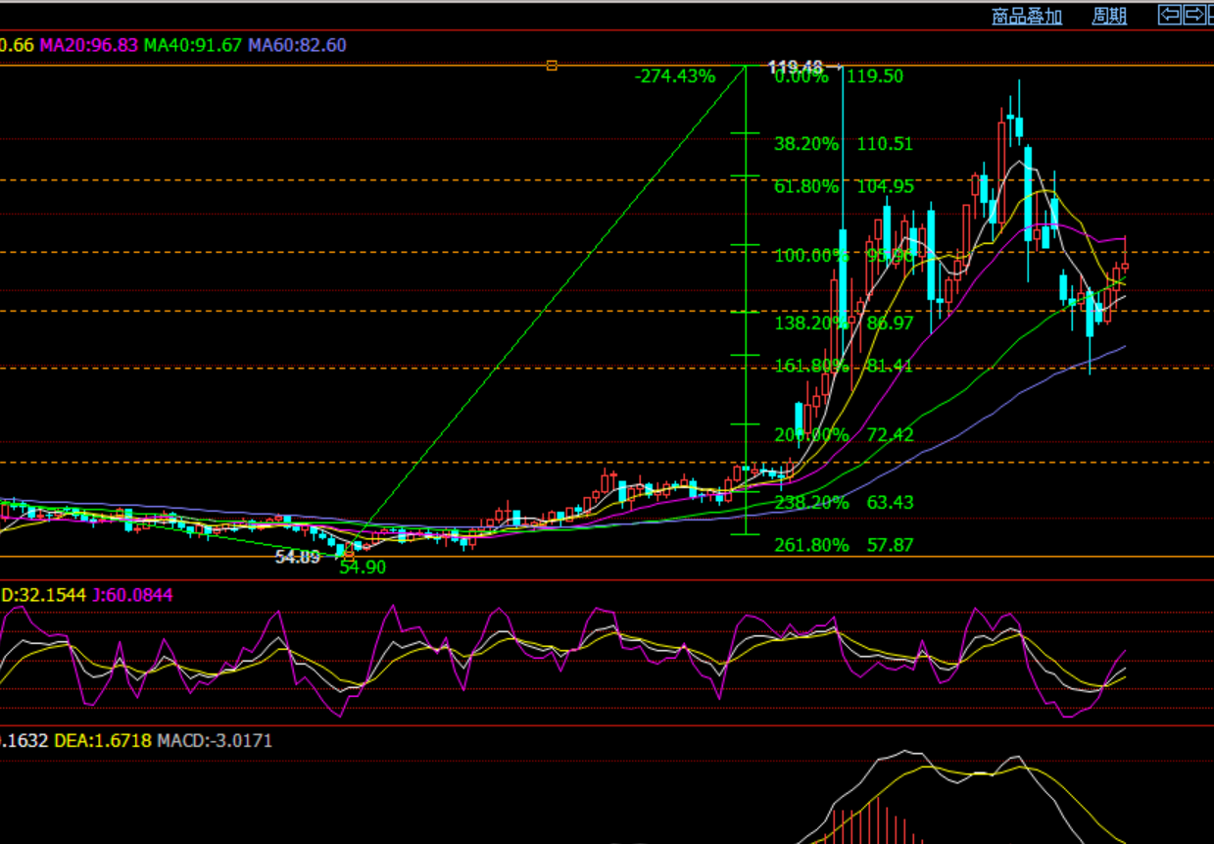Click the right arrow navigation icon
This screenshot has height=844, width=1214.
click(x=1194, y=15)
